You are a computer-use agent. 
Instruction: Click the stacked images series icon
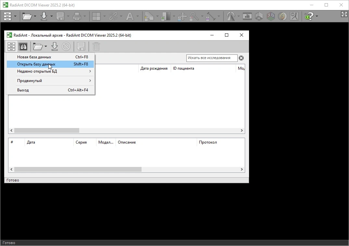click(149, 16)
